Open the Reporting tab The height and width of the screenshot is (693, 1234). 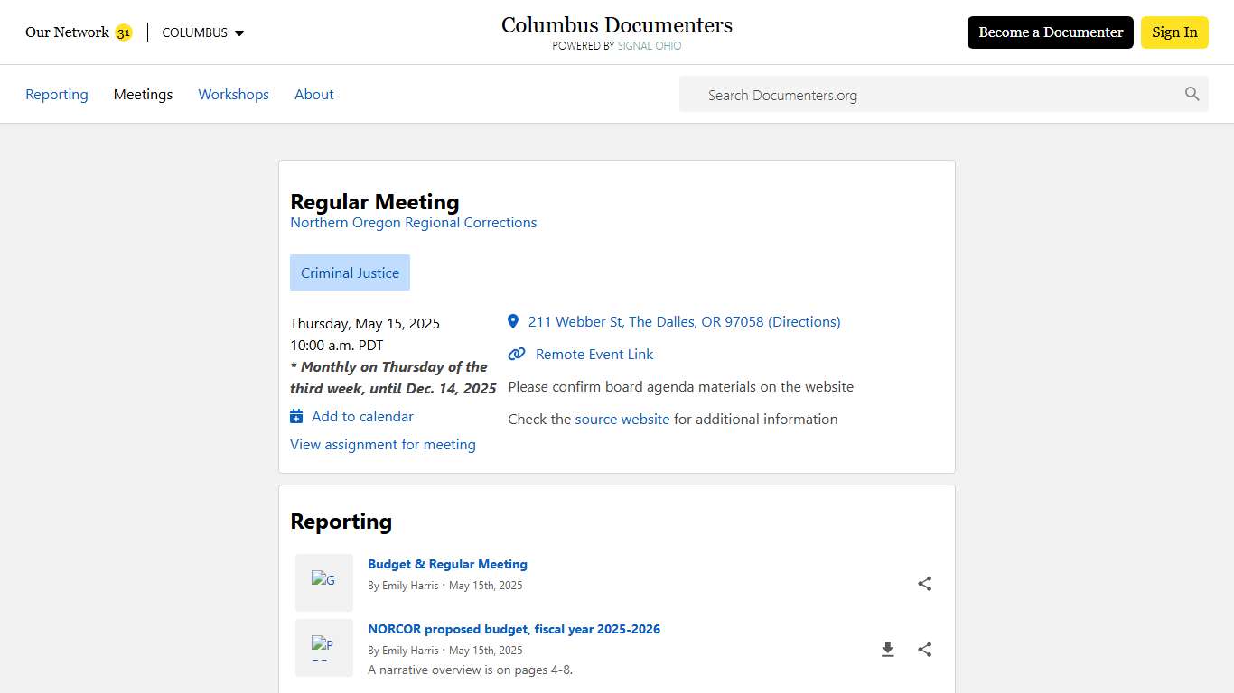tap(57, 95)
